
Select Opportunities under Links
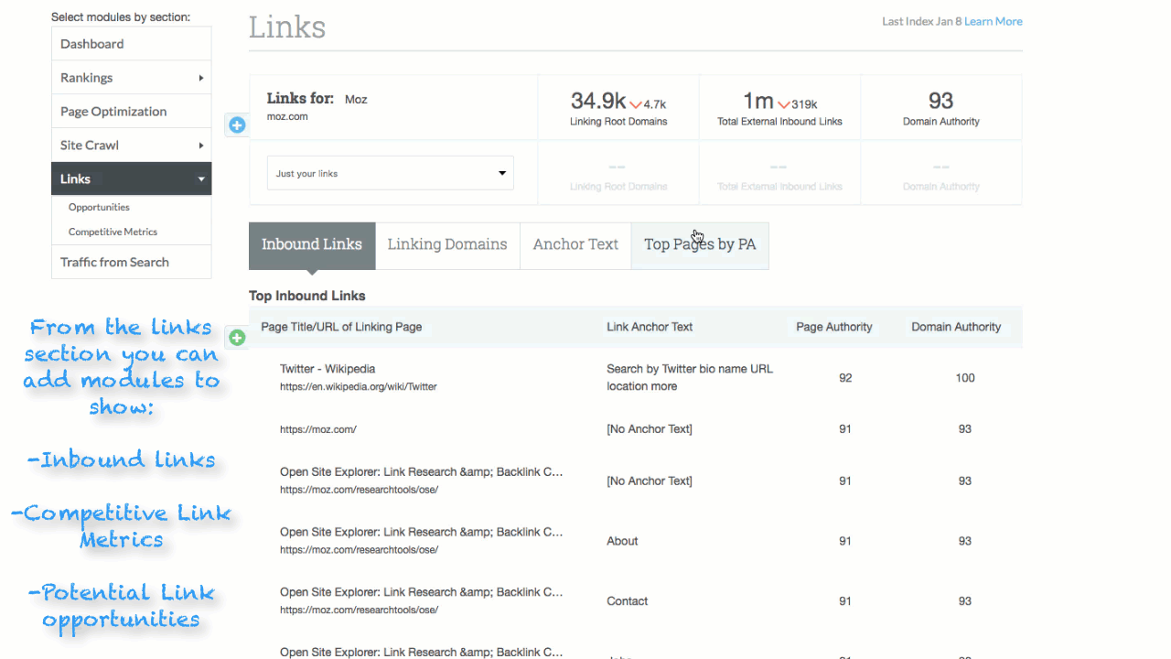pyautogui.click(x=99, y=207)
